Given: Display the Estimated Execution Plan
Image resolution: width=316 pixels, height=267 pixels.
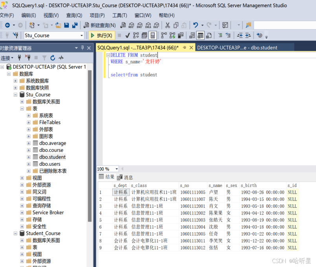Looking at the screenshot, I should [x=136, y=35].
